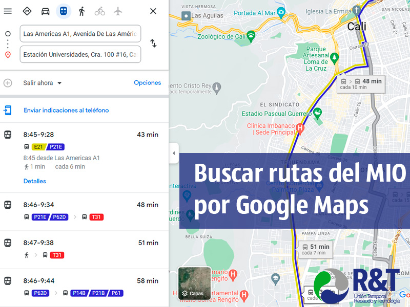The height and width of the screenshot is (307, 410).
Task: Click the P21E badge in 43 min route
Action: tap(56, 147)
